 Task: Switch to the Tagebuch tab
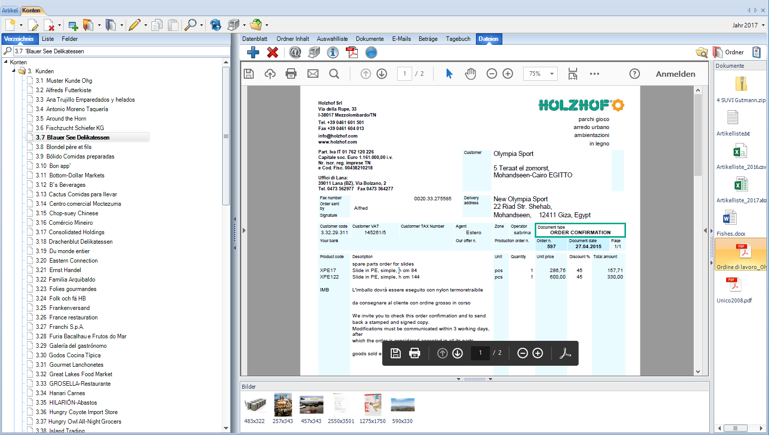[x=458, y=39]
